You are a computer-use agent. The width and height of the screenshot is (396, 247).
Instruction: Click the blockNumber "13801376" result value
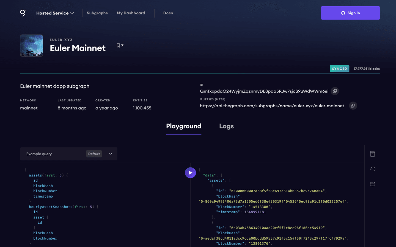pos(260,243)
